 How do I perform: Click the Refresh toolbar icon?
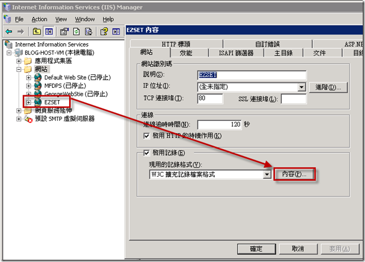click(x=77, y=31)
